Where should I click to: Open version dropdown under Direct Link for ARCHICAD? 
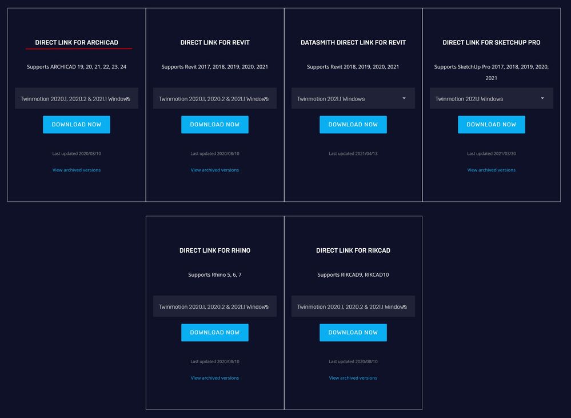coord(77,98)
